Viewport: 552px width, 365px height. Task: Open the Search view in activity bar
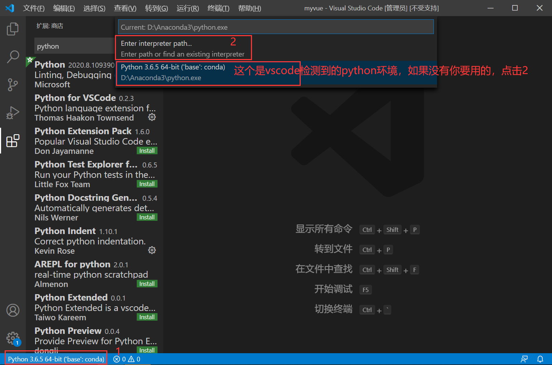[13, 57]
